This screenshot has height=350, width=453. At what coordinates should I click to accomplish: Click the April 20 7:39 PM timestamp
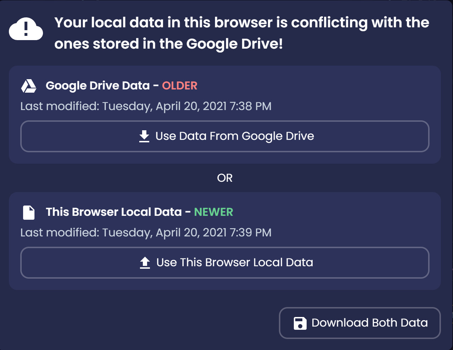146,233
